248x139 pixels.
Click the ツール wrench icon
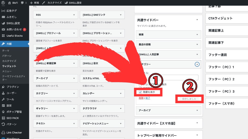(3, 99)
